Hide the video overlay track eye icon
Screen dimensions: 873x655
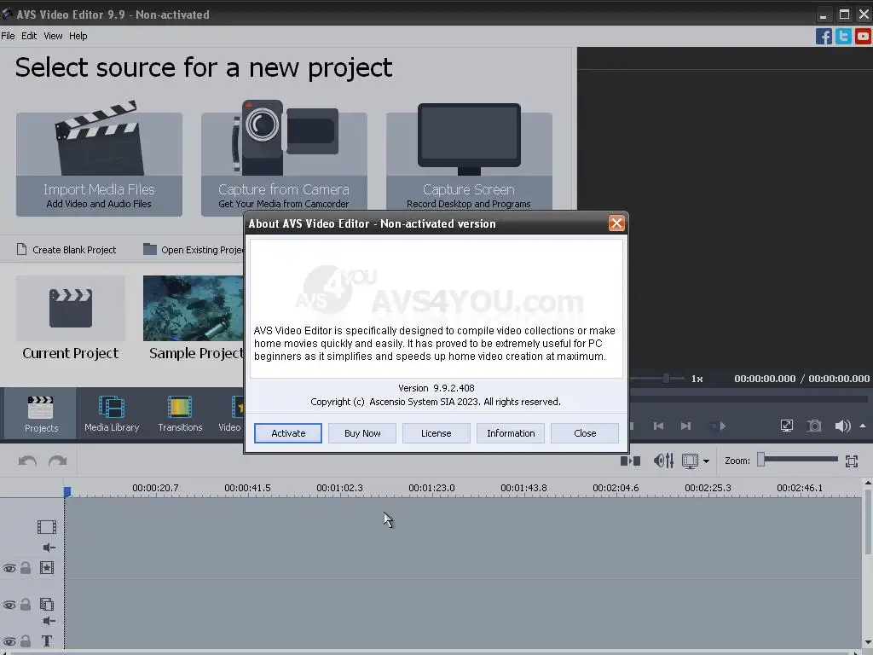coord(9,605)
